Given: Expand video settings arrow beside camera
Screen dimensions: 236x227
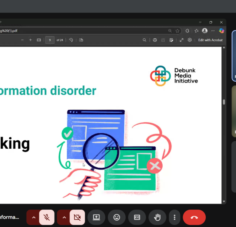Looking at the screenshot, I should (64, 217).
